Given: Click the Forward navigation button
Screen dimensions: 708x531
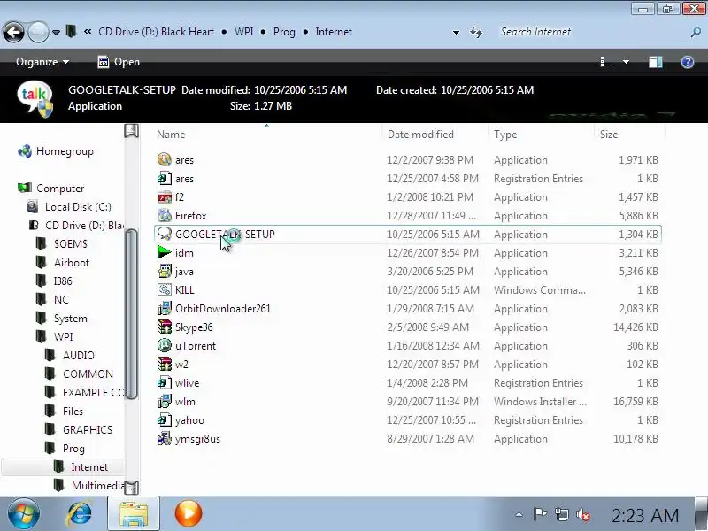Looking at the screenshot, I should [38, 32].
